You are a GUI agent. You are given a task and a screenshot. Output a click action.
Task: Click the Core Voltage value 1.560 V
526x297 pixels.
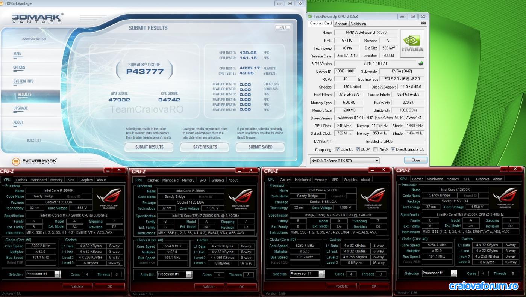[477, 207]
